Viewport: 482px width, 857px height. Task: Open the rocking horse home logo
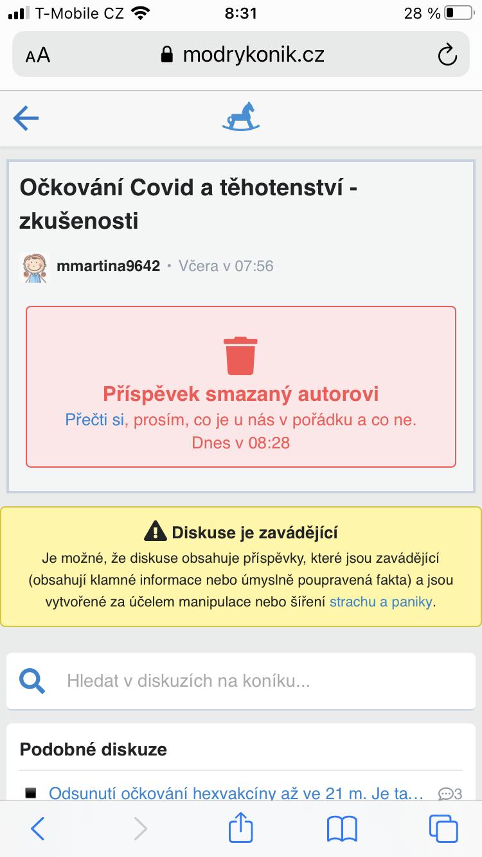[x=241, y=118]
